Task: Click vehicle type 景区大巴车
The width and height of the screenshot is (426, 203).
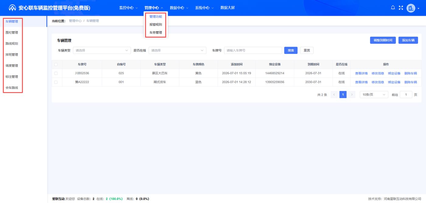Action: tap(160, 73)
